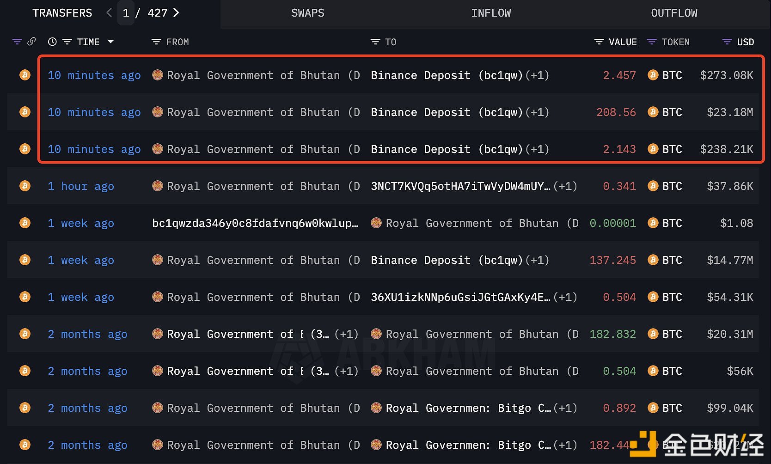The image size is (771, 464).
Task: Select the TRANSFERS tab
Action: 62,13
